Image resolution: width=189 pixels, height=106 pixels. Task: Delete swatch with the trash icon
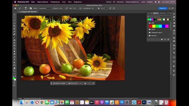tap(168, 39)
